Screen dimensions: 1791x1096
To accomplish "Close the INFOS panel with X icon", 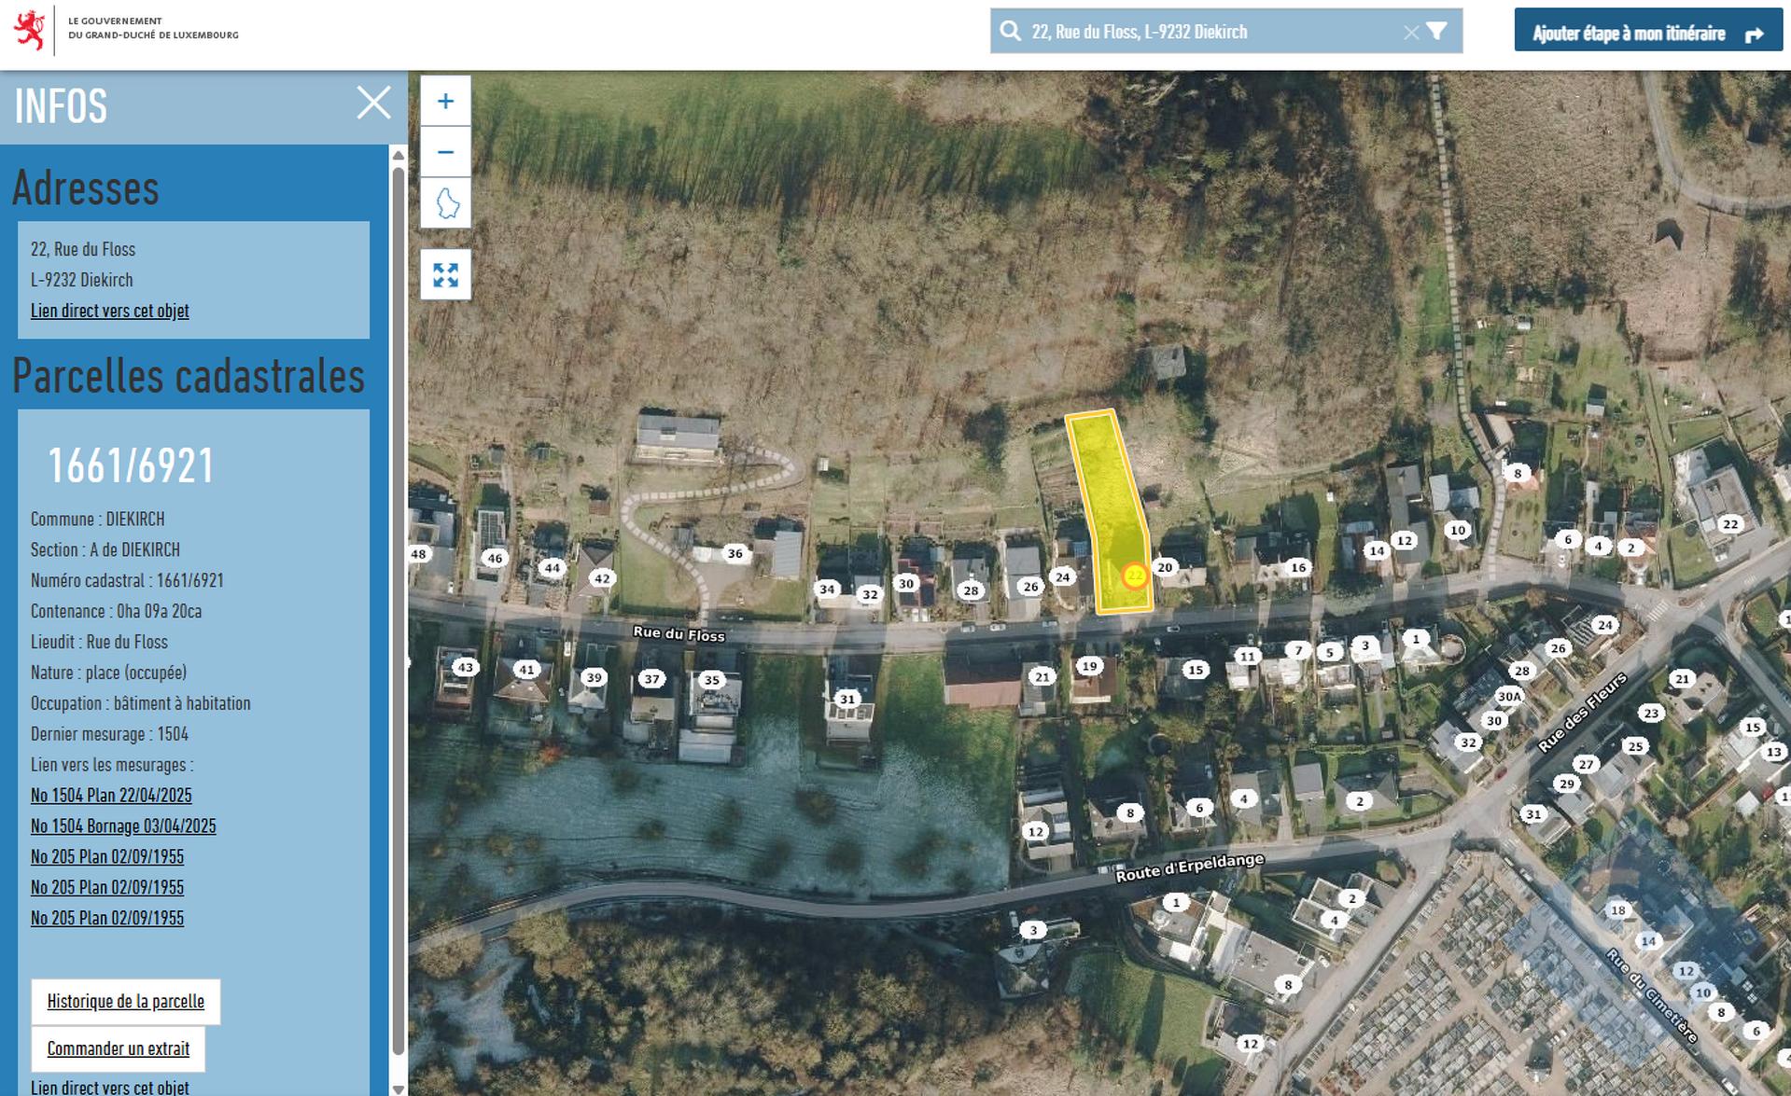I will (373, 103).
